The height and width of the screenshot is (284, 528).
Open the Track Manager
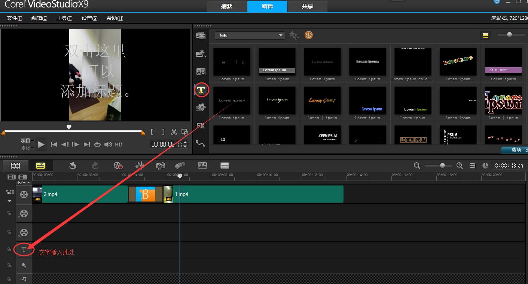point(23,177)
